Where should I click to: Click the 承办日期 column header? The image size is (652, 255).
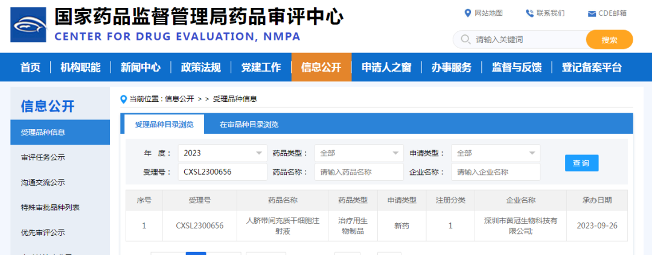(x=597, y=200)
